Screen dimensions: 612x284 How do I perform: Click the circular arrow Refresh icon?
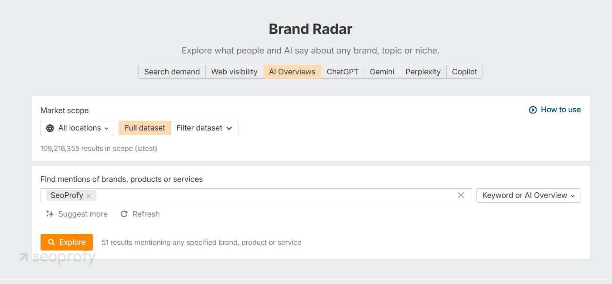click(124, 214)
